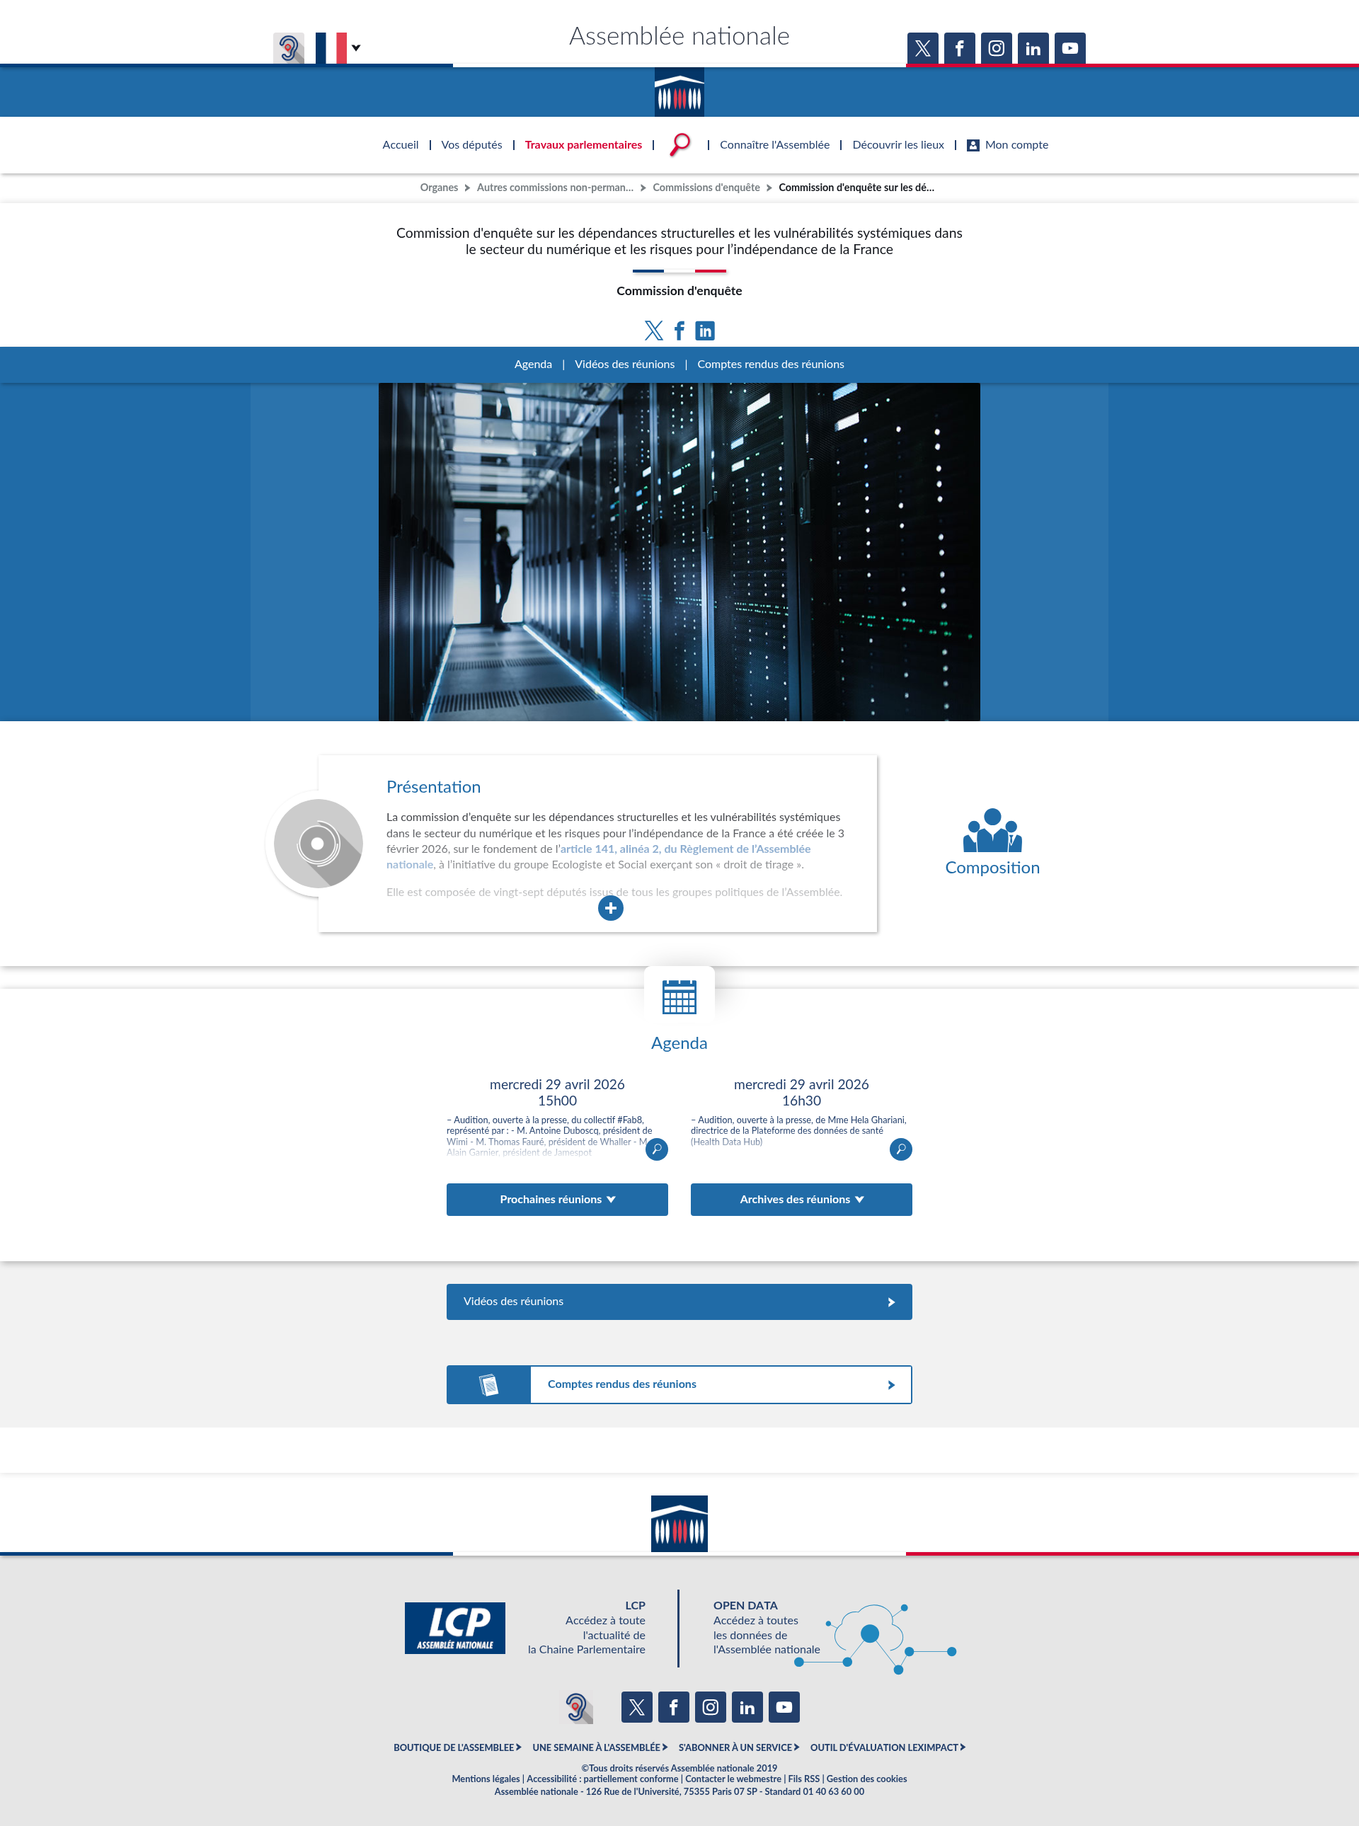Click the red magnifying glass search icon
This screenshot has width=1359, height=1826.
[x=680, y=144]
